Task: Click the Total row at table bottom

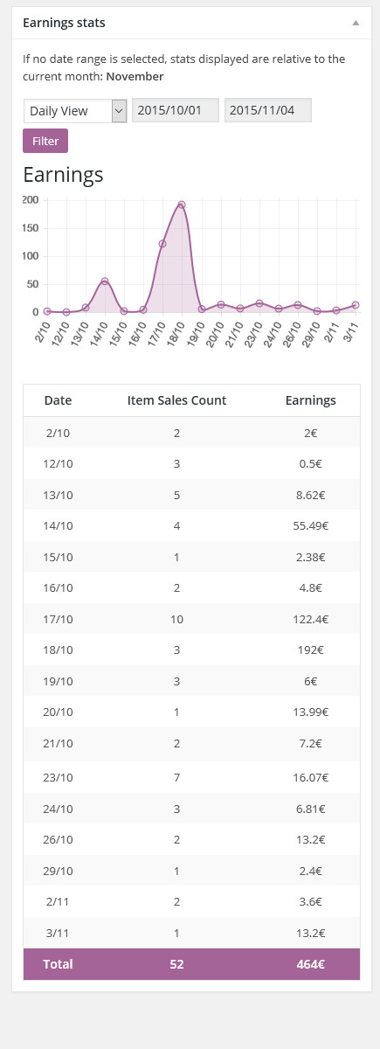Action: tap(191, 964)
